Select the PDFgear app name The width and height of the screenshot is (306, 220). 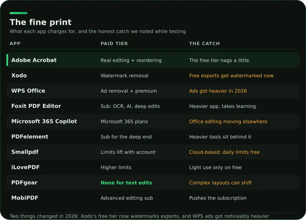(24, 183)
